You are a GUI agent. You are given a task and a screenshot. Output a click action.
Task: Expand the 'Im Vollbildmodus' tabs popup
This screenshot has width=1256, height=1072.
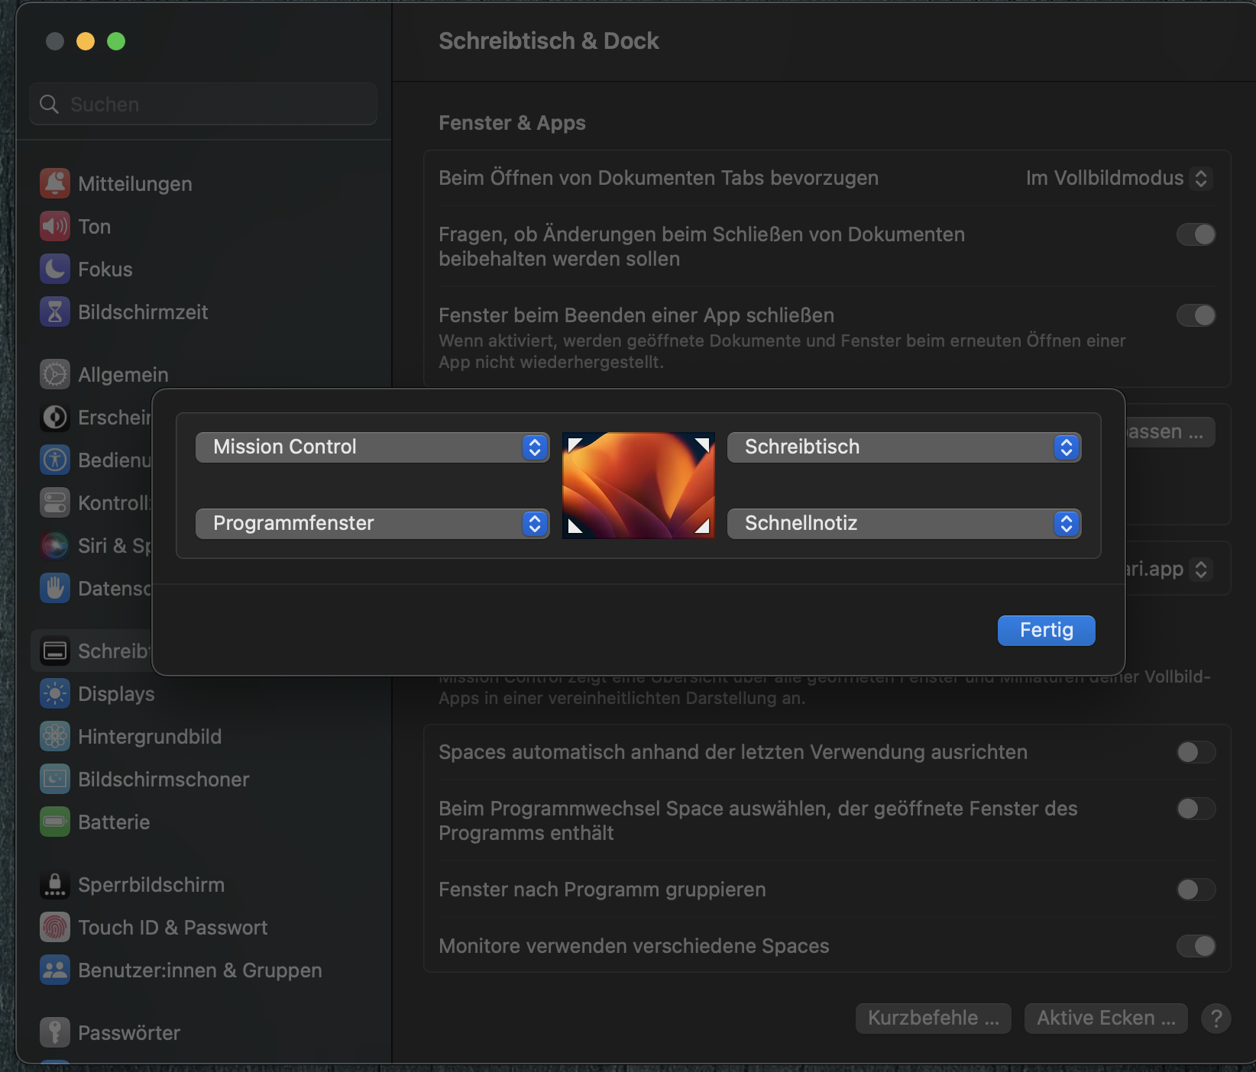tap(1119, 178)
